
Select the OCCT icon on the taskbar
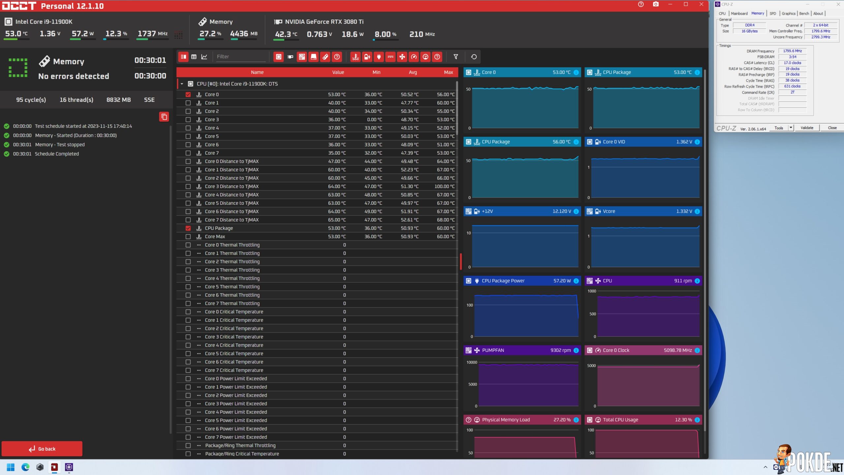point(54,467)
